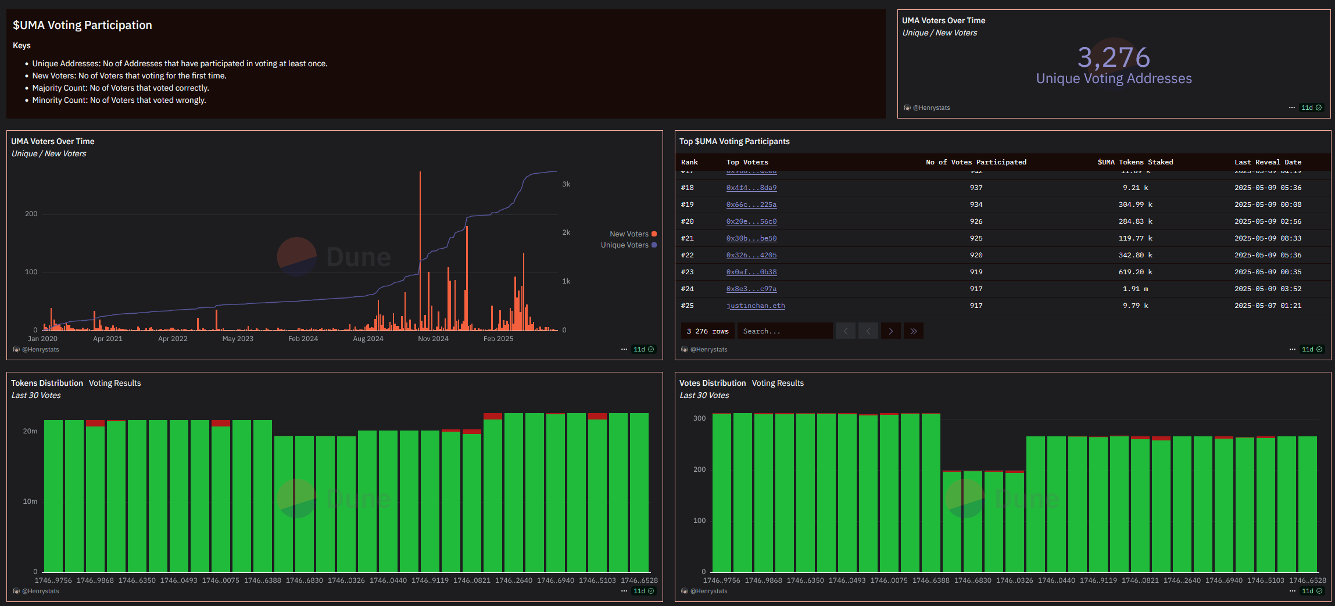Viewport: 1335px width, 606px height.
Task: Sort by No of Votes Participated column
Action: tap(976, 162)
